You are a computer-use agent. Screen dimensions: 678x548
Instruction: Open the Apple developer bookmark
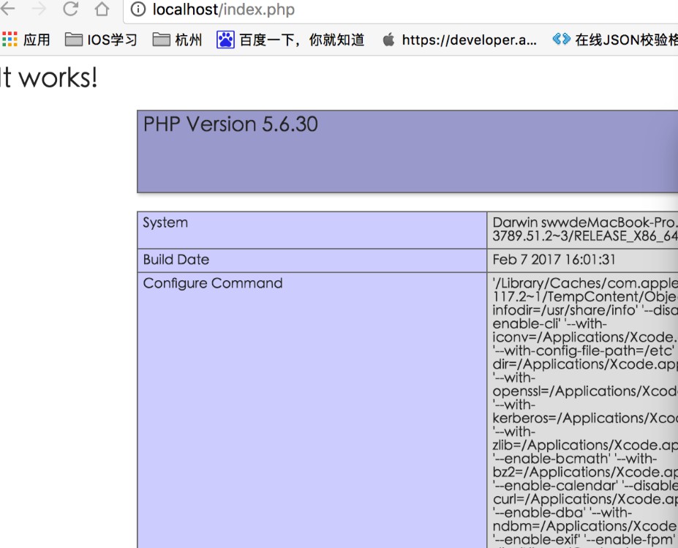click(x=459, y=40)
